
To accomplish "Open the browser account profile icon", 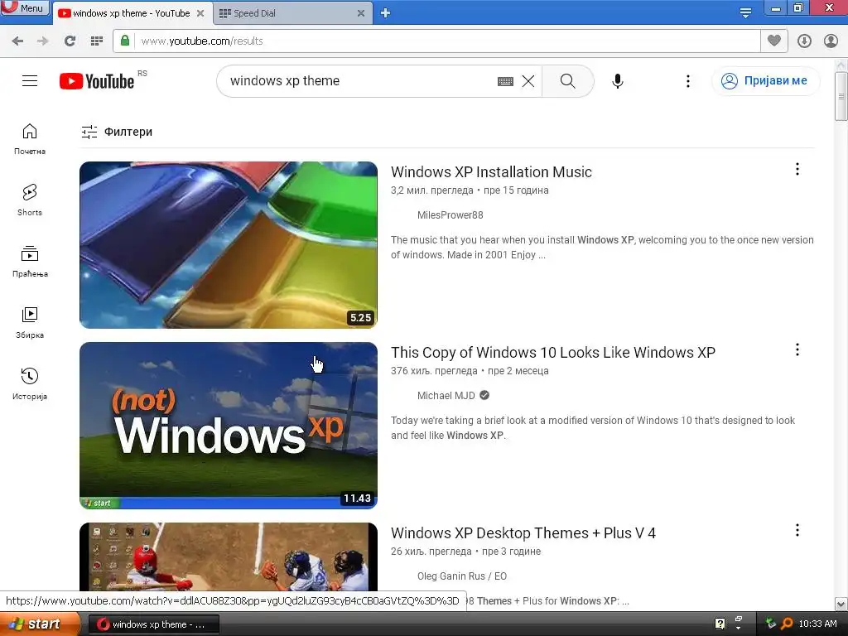I will (x=831, y=41).
